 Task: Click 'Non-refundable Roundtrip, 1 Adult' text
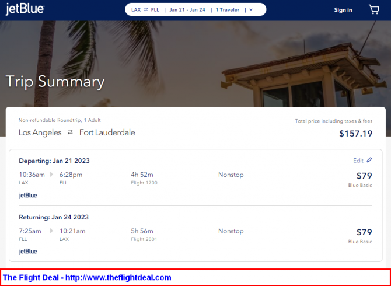coord(60,120)
